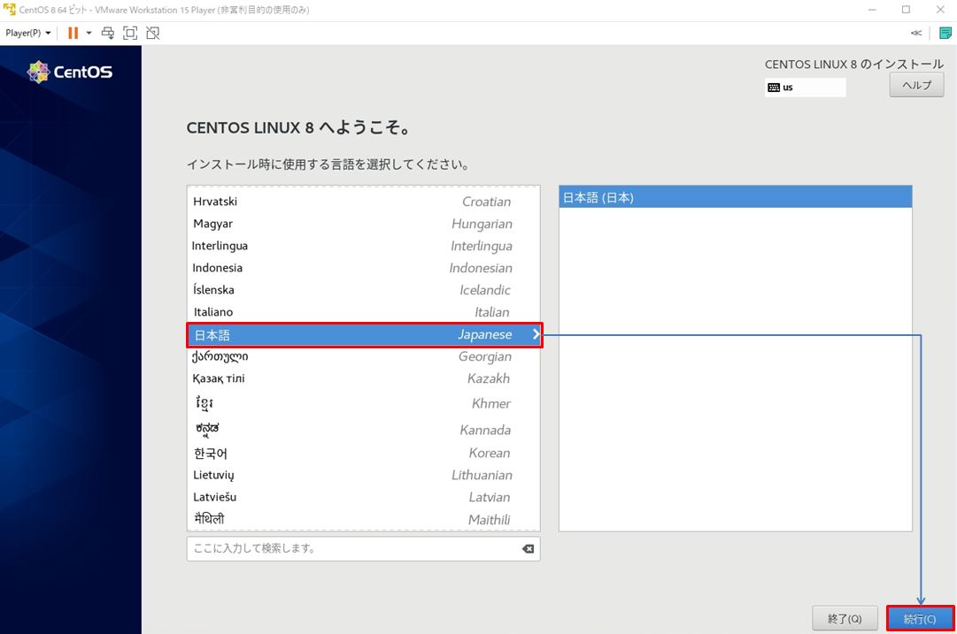The width and height of the screenshot is (957, 634).
Task: Send Ctrl+Alt+Del to the VM
Action: point(108,33)
